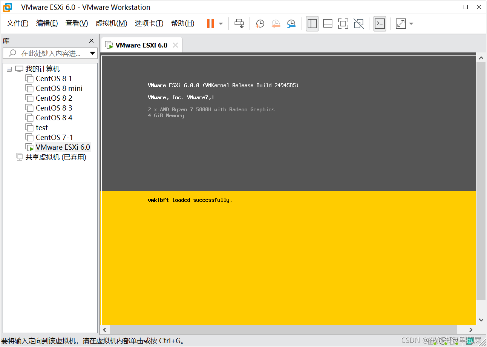Open the snapshot manager wrench icon
The image size is (487, 347).
click(291, 23)
